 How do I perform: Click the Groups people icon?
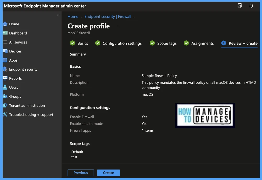5,96
